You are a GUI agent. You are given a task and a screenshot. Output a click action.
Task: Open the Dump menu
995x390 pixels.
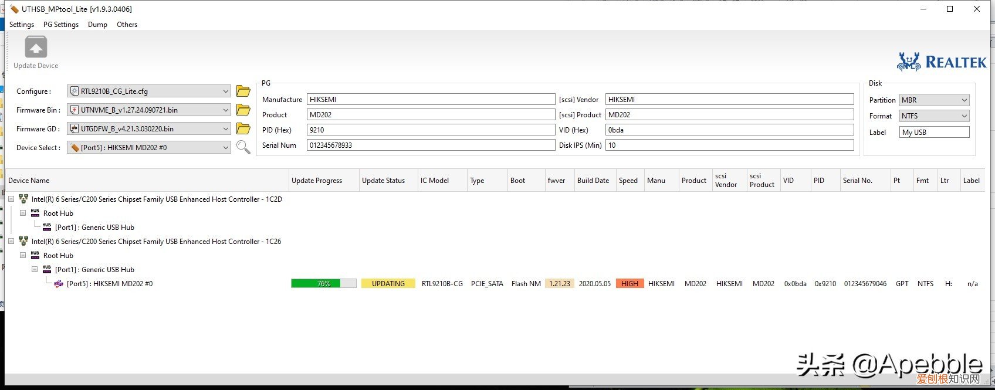point(97,25)
